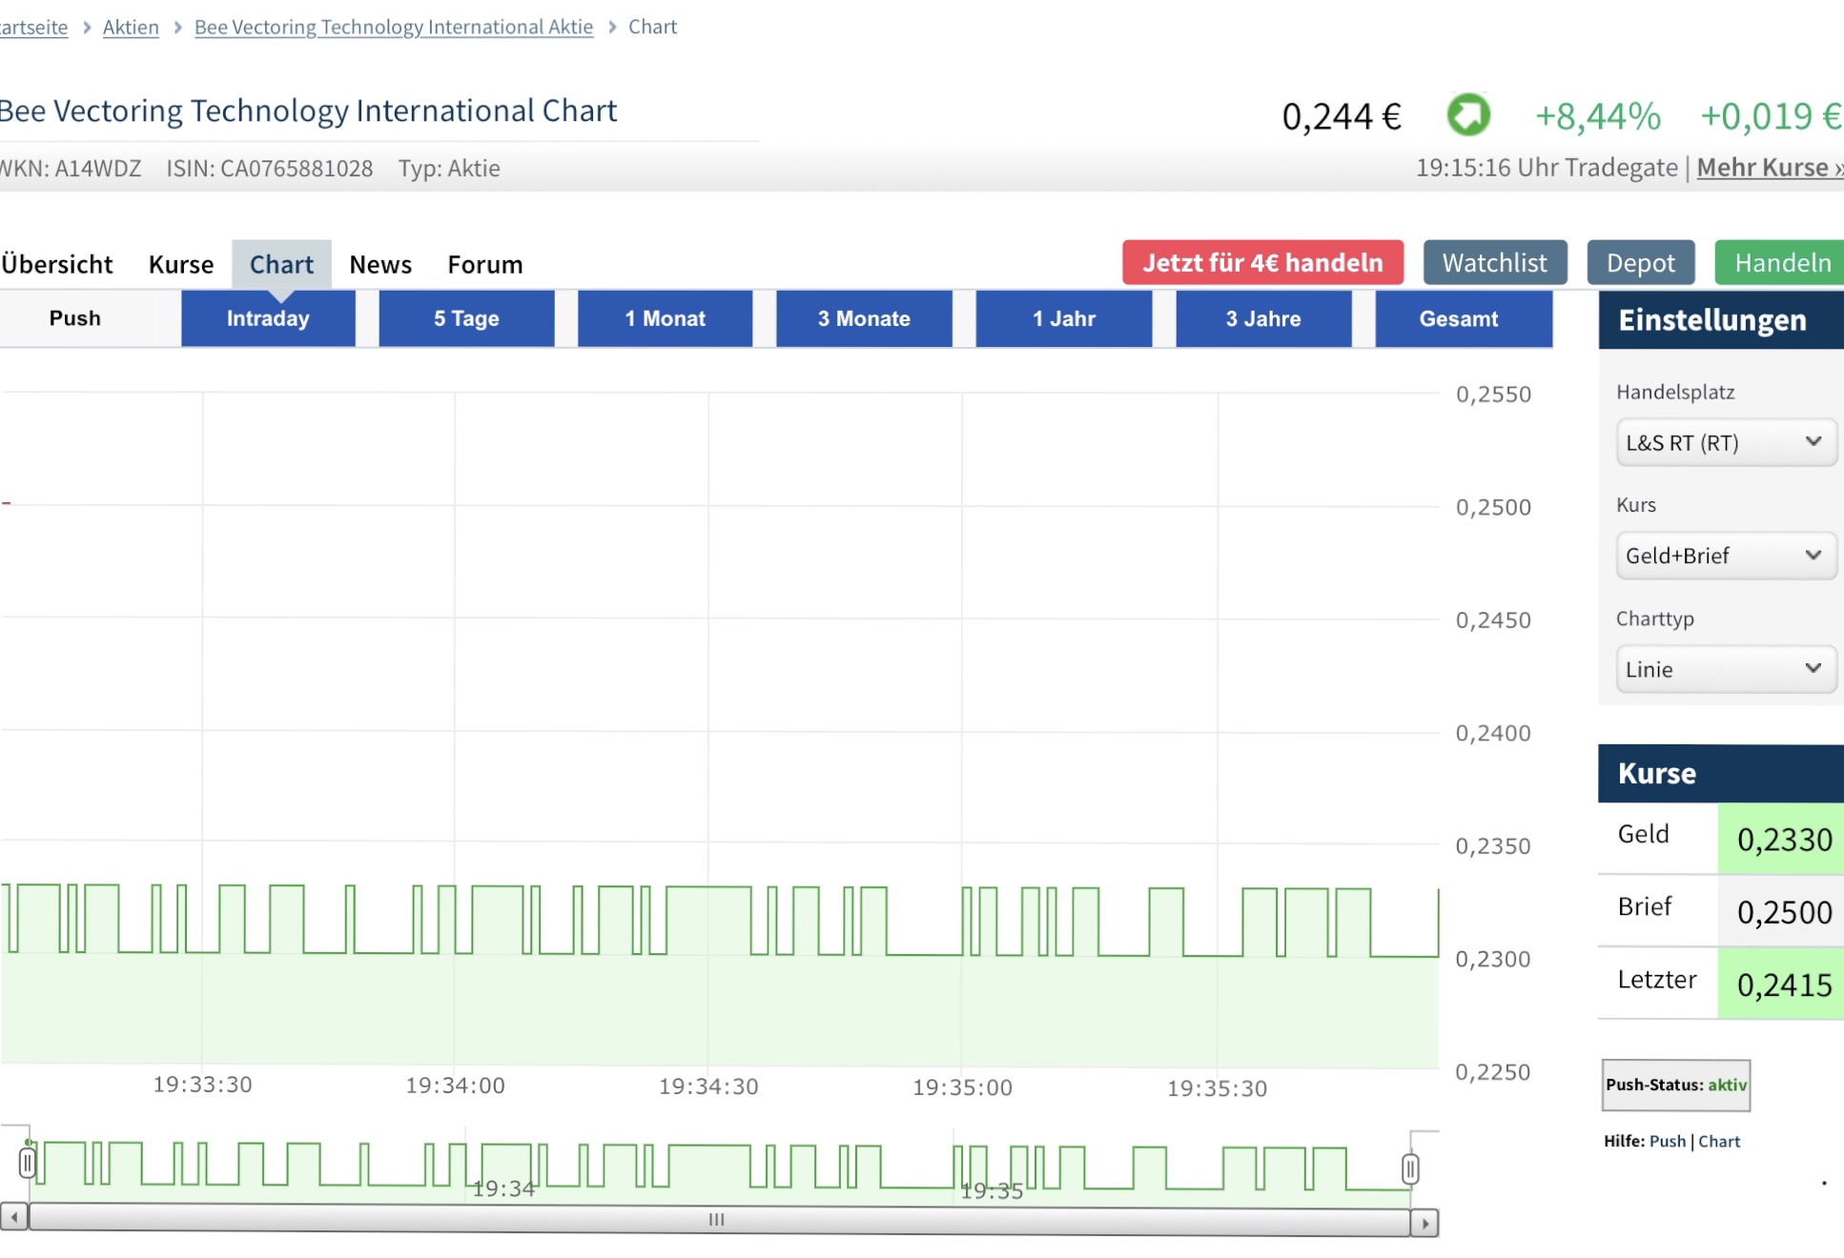The height and width of the screenshot is (1258, 1844).
Task: Select the 1 Jahr time range
Action: 1064,318
